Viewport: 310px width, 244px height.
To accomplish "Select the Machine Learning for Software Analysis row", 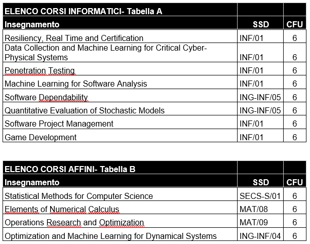I will 154,82.
